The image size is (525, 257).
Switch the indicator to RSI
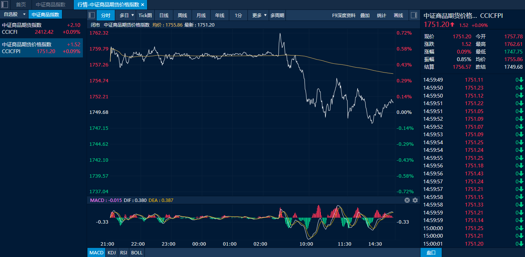click(124, 252)
